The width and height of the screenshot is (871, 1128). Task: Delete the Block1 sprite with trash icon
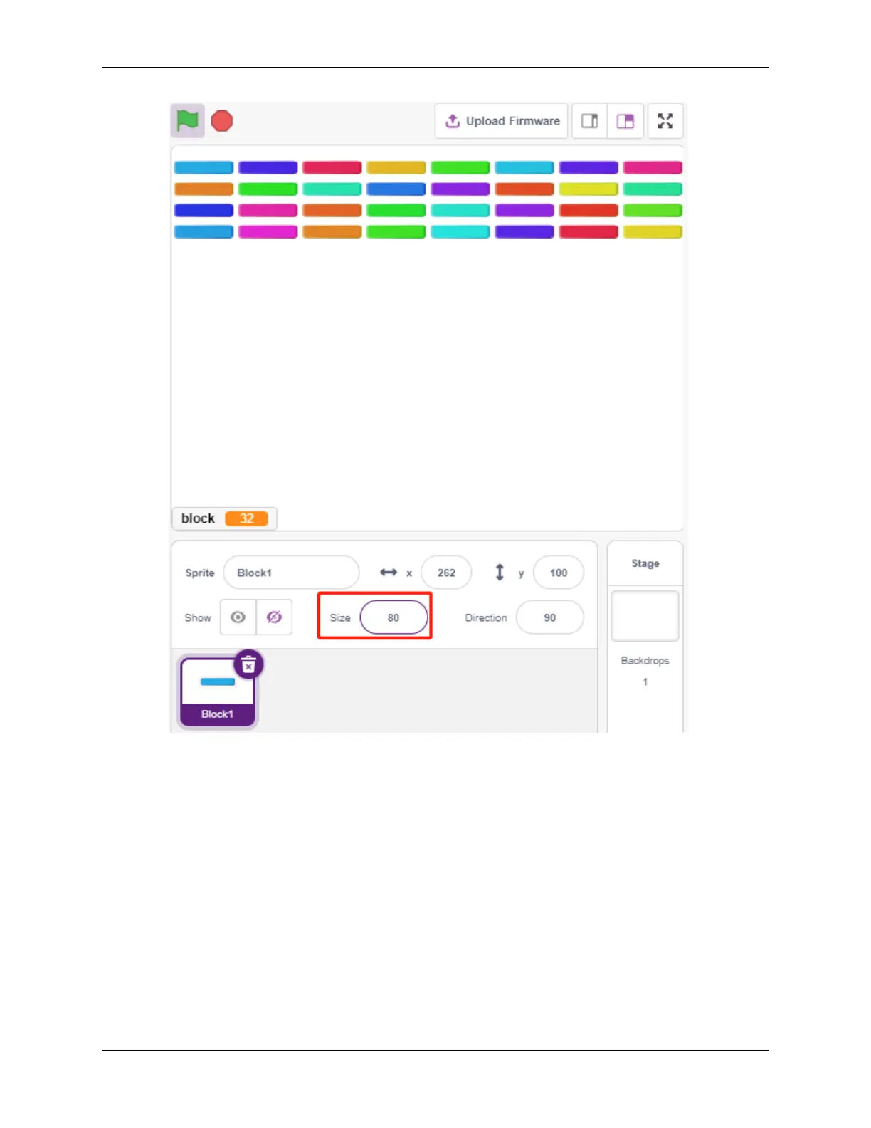point(248,664)
